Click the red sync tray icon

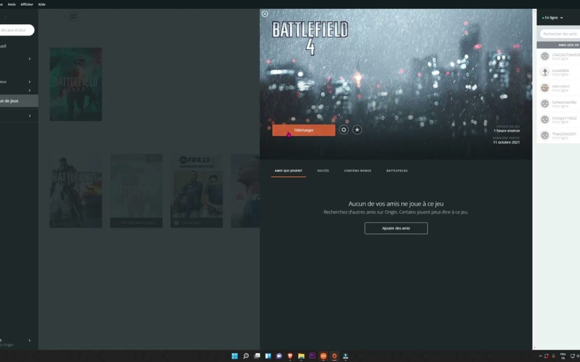pyautogui.click(x=546, y=356)
